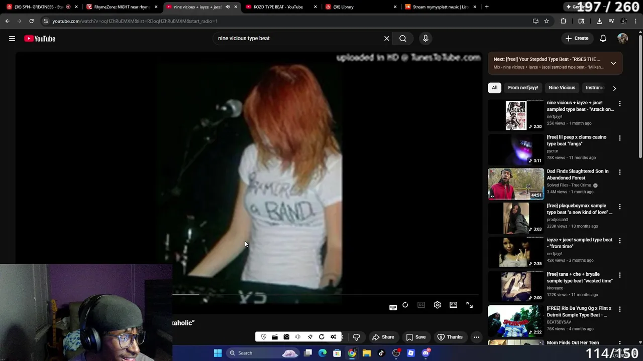Switch to KOZD TYPE BEAT YouTube tab

click(x=281, y=7)
